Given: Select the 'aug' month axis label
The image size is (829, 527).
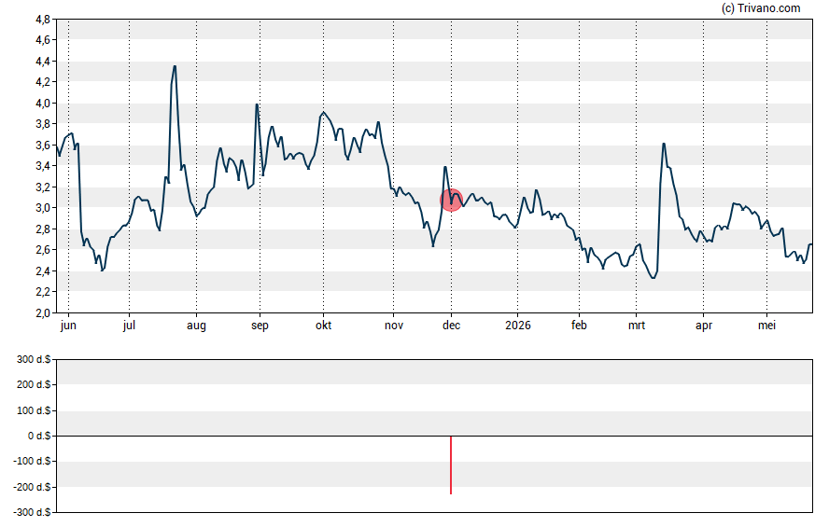Looking at the screenshot, I should coord(196,326).
